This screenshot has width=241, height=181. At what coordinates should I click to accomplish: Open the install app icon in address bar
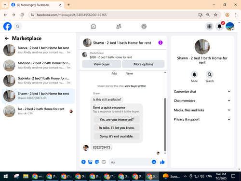pyautogui.click(x=200, y=15)
